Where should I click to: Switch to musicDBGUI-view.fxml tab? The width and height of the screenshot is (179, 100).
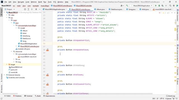pyautogui.click(x=163, y=9)
